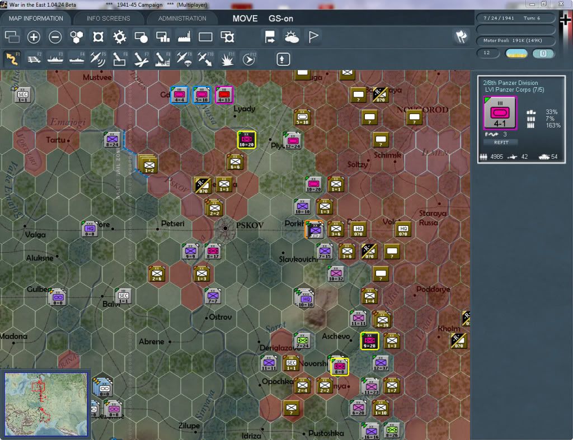Toggle the factory display icon
573x440 pixels.
(184, 37)
